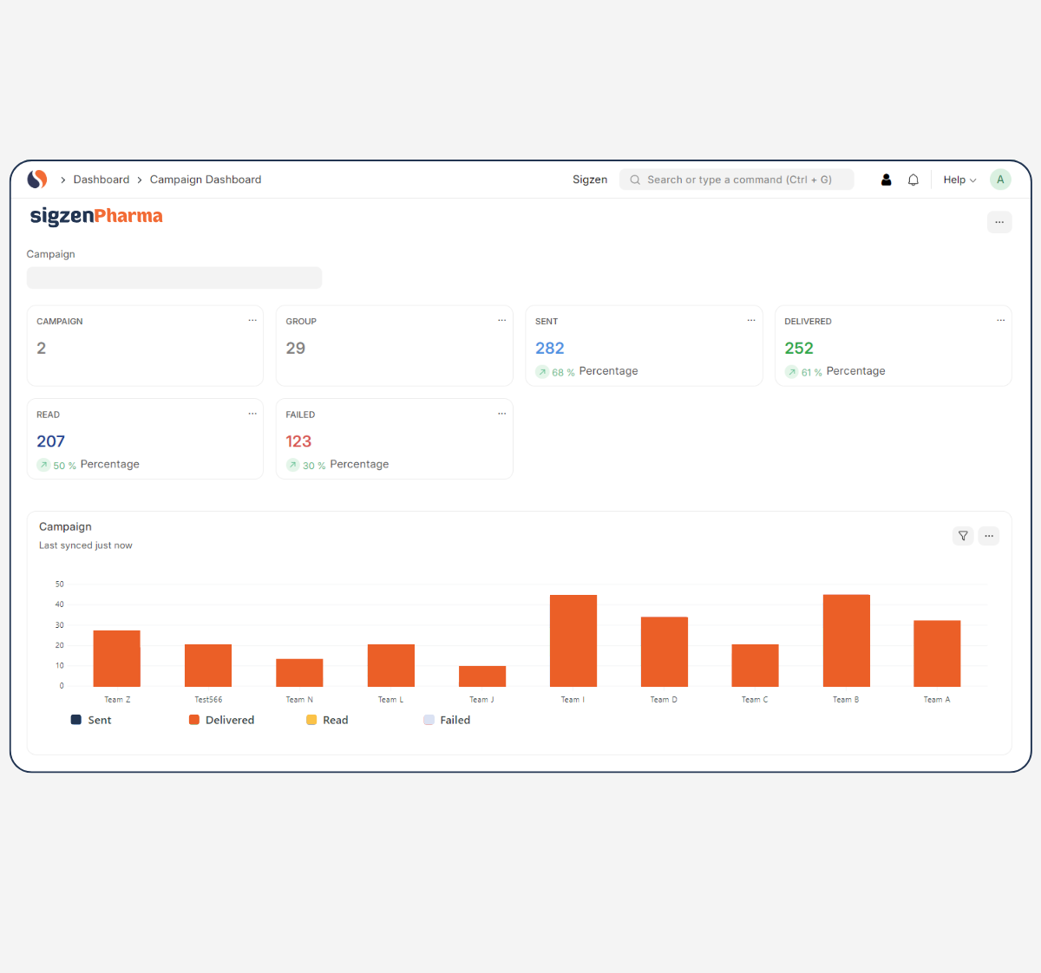Screen dimensions: 1041x973
Task: Select Campaign Dashboard breadcrumb item
Action: point(206,180)
